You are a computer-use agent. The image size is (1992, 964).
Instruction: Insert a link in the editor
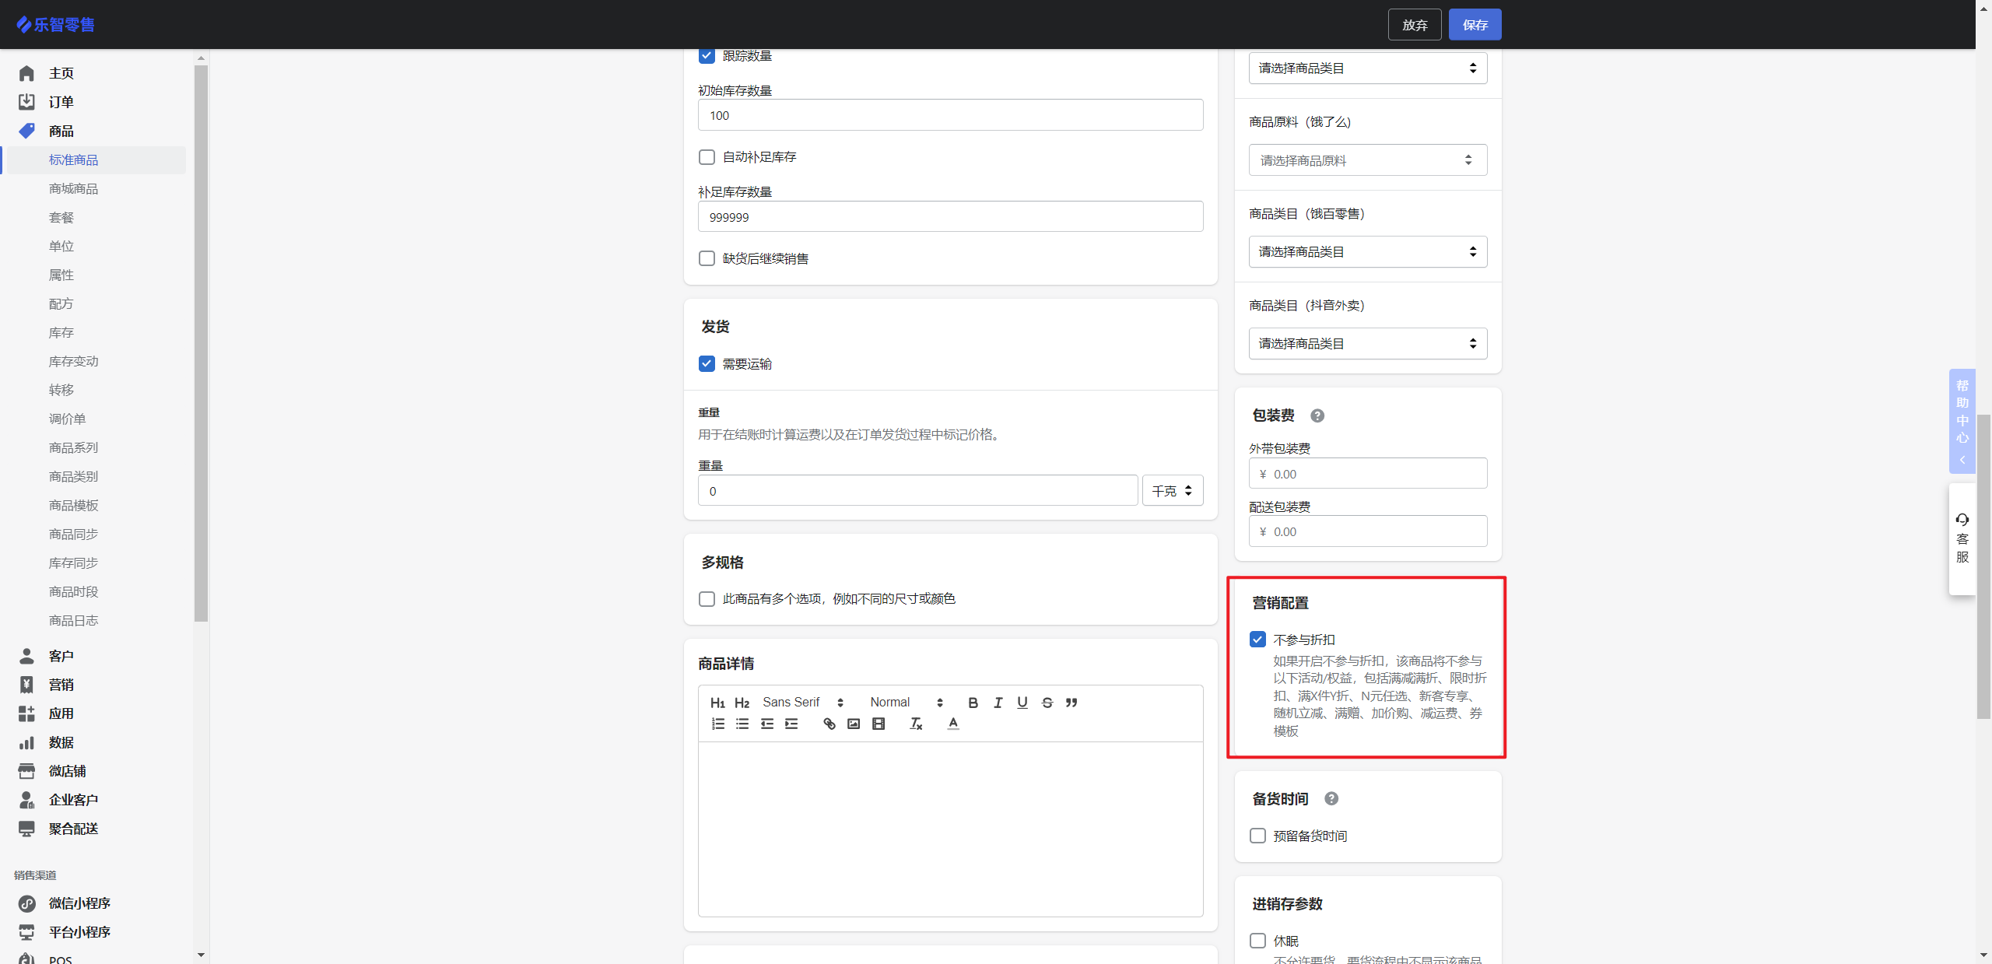(829, 724)
